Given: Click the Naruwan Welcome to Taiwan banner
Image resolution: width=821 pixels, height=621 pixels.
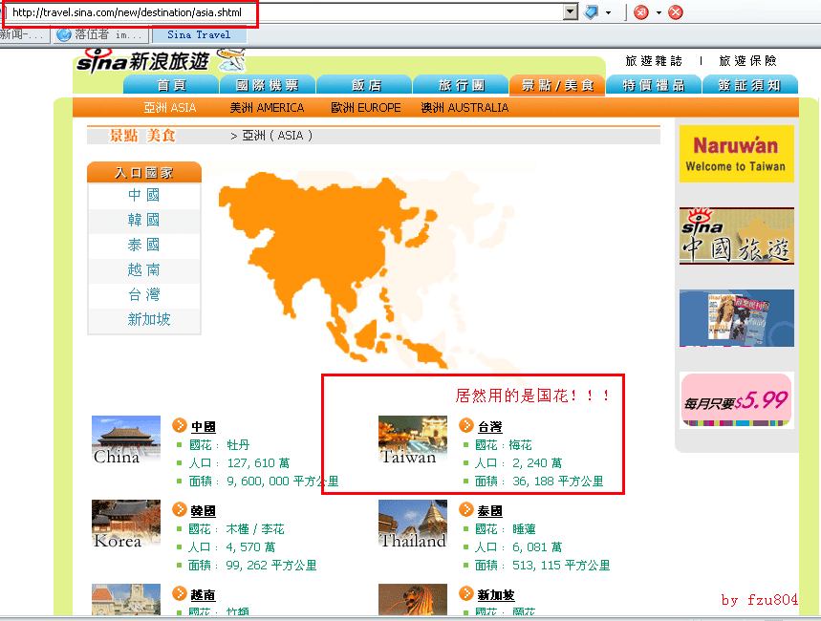Looking at the screenshot, I should tap(736, 154).
